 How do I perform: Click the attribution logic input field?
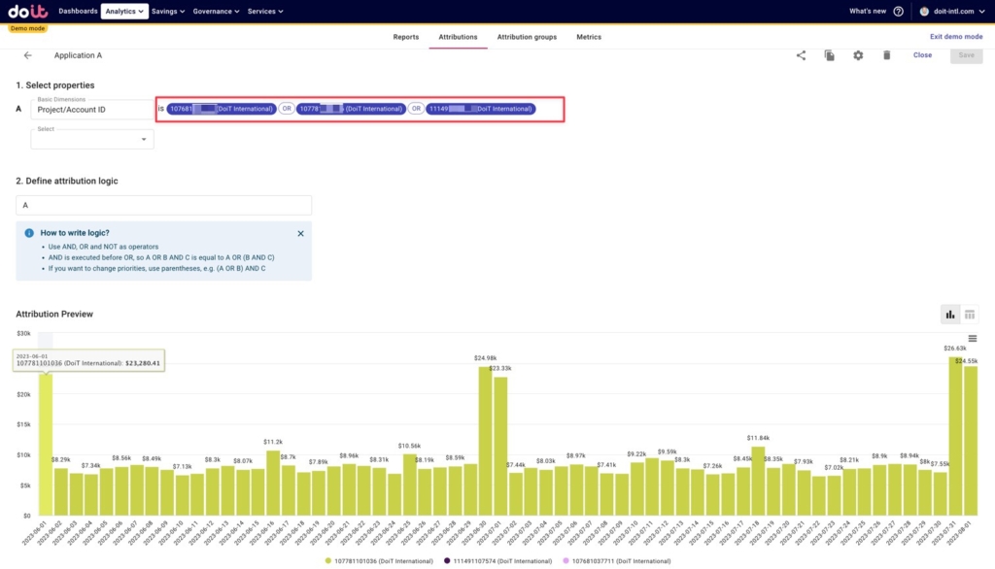click(x=163, y=205)
